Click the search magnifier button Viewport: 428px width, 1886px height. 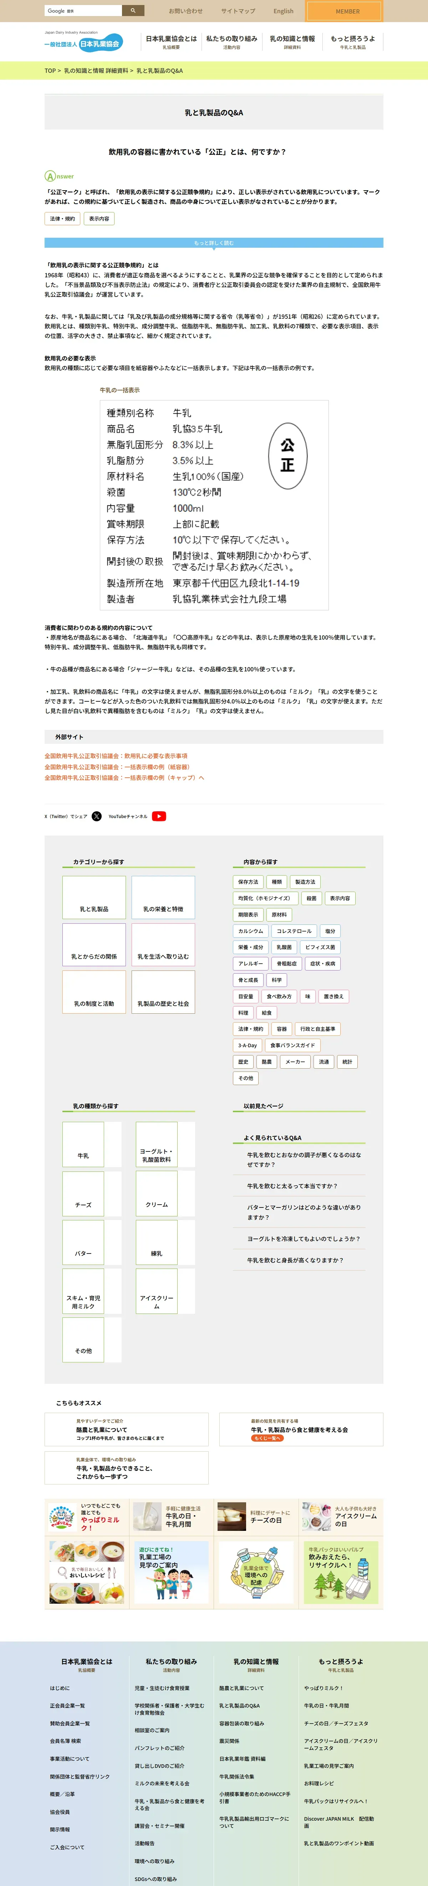click(132, 11)
